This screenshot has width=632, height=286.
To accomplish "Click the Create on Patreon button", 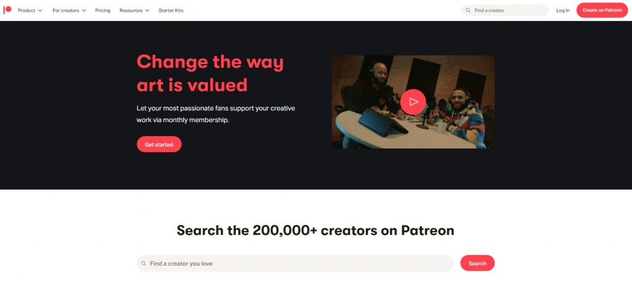I will pos(602,10).
